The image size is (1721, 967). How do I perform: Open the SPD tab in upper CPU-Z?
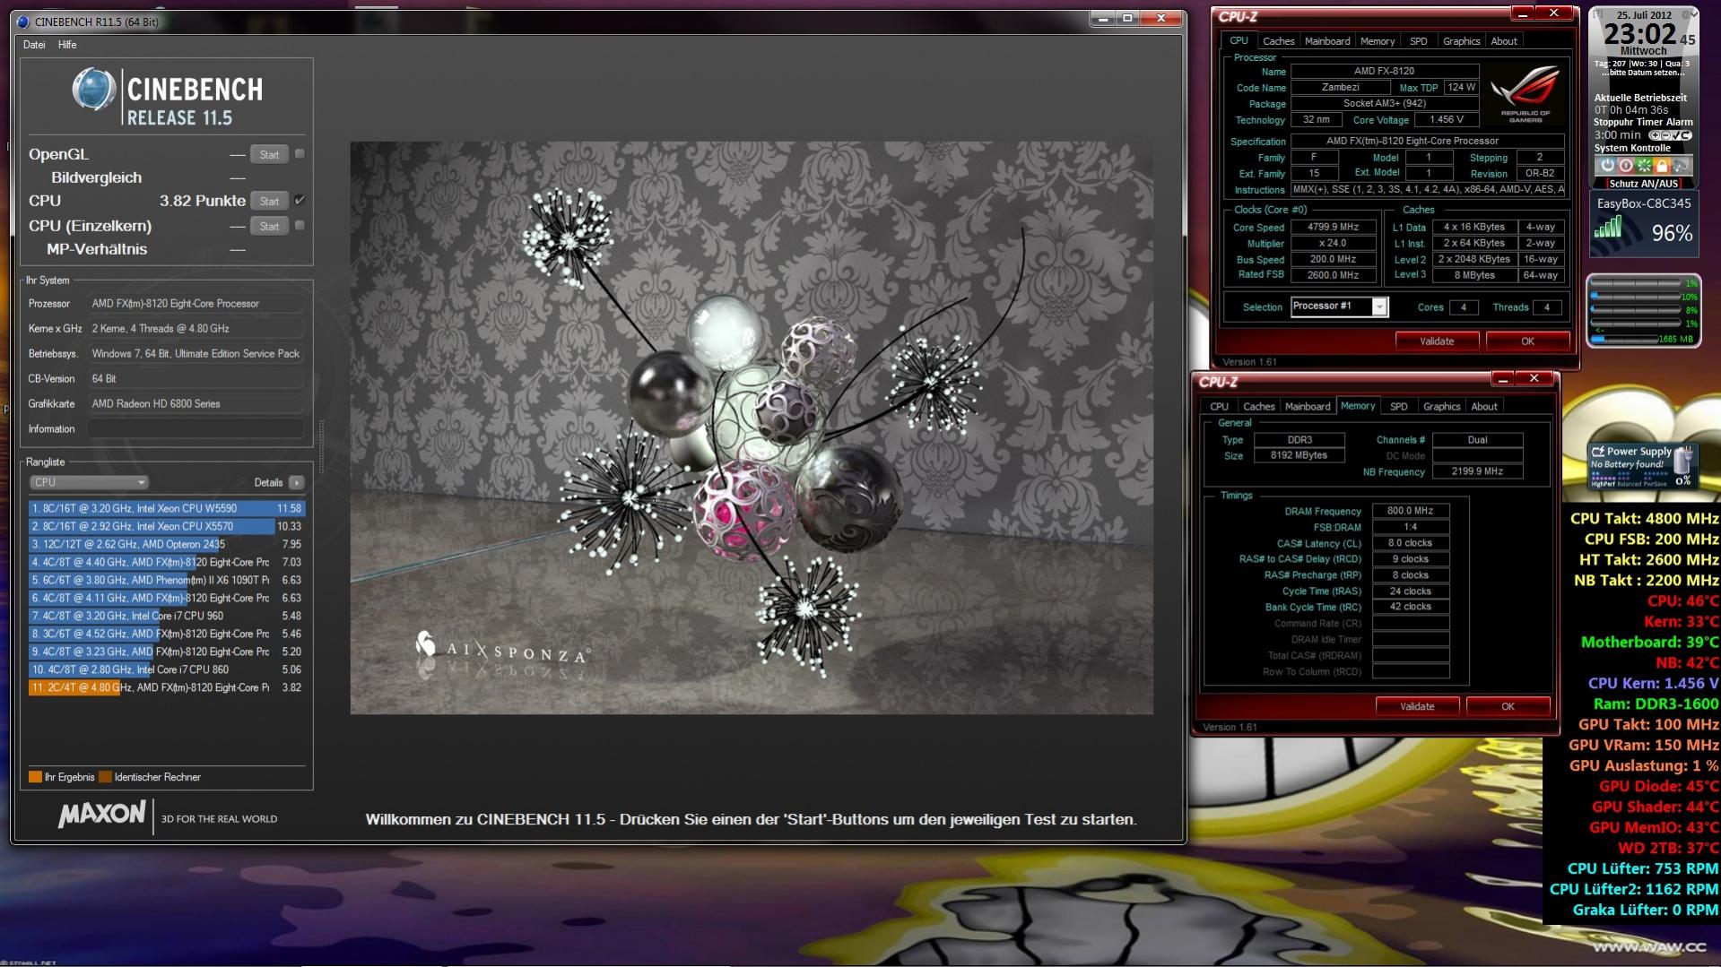(1418, 41)
